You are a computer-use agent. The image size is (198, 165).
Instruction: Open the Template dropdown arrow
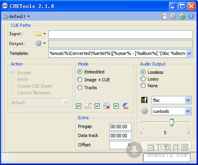click(x=189, y=54)
